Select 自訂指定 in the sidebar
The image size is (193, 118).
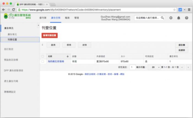pyautogui.click(x=9, y=49)
